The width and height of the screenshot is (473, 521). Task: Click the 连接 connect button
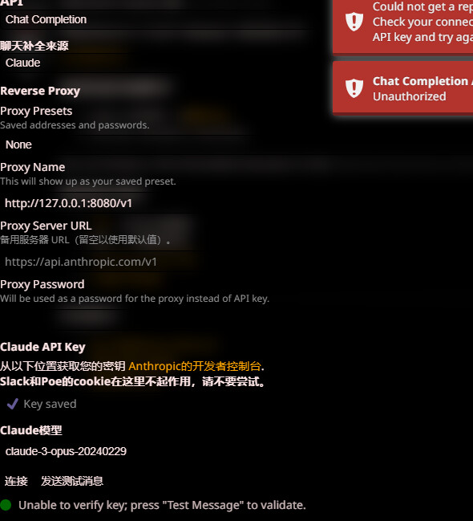pyautogui.click(x=16, y=481)
